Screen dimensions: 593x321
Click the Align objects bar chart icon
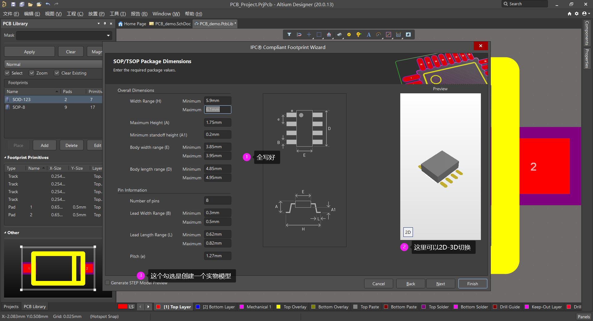329,35
